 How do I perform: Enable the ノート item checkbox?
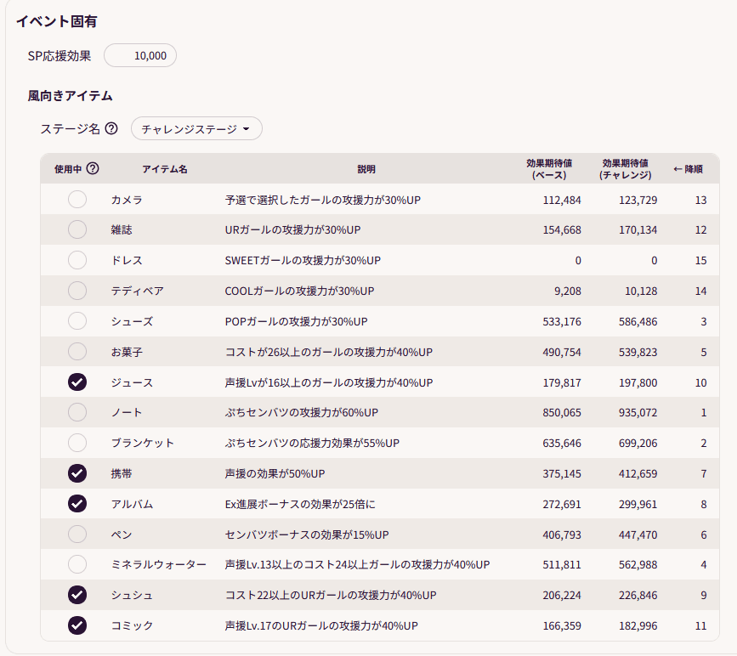(77, 413)
